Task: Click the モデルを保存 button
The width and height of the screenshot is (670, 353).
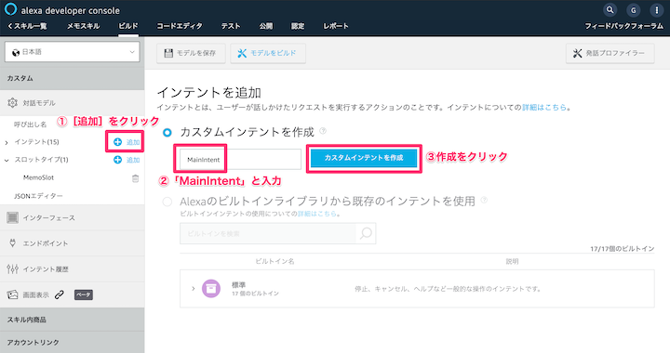Action: (191, 53)
